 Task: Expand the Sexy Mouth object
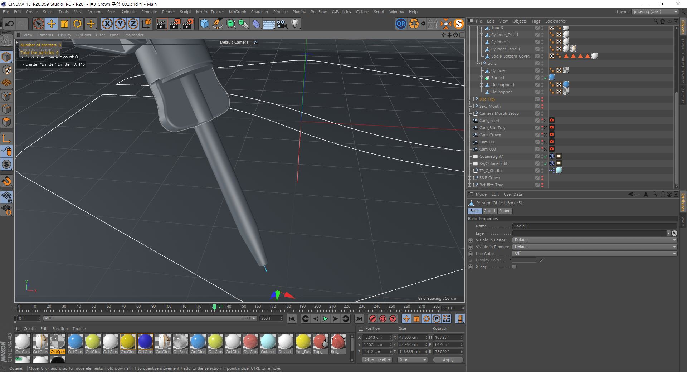point(469,106)
